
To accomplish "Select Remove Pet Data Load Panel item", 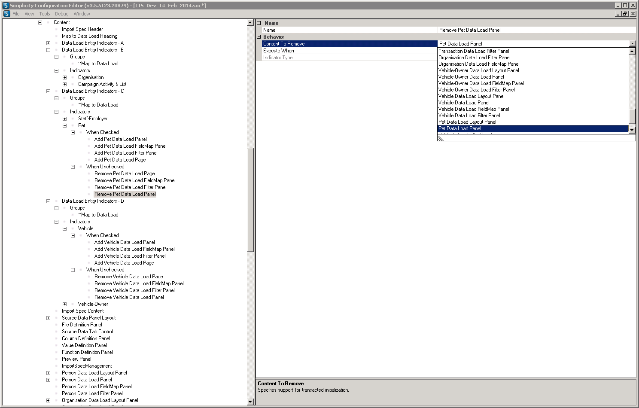I will [125, 194].
